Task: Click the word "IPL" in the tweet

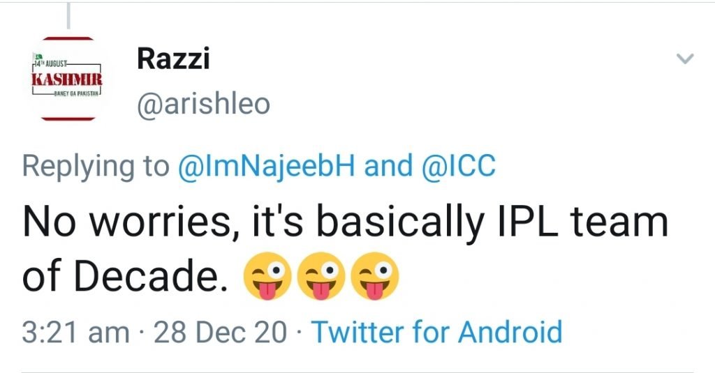Action: [x=511, y=222]
